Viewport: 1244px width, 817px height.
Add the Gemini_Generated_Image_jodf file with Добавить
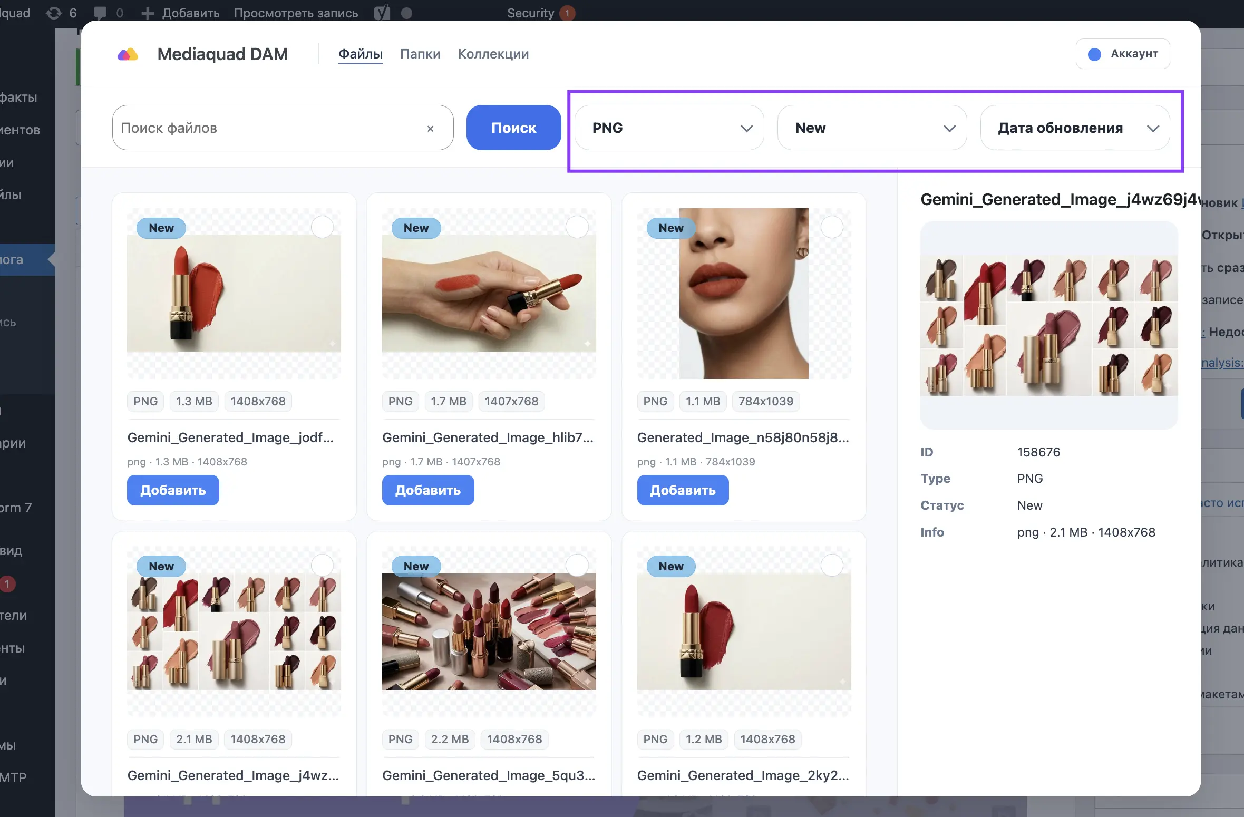coord(173,490)
